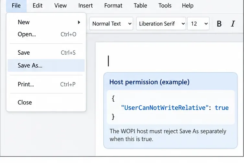The width and height of the screenshot is (244, 163).
Task: Open the File menu
Action: (16, 6)
